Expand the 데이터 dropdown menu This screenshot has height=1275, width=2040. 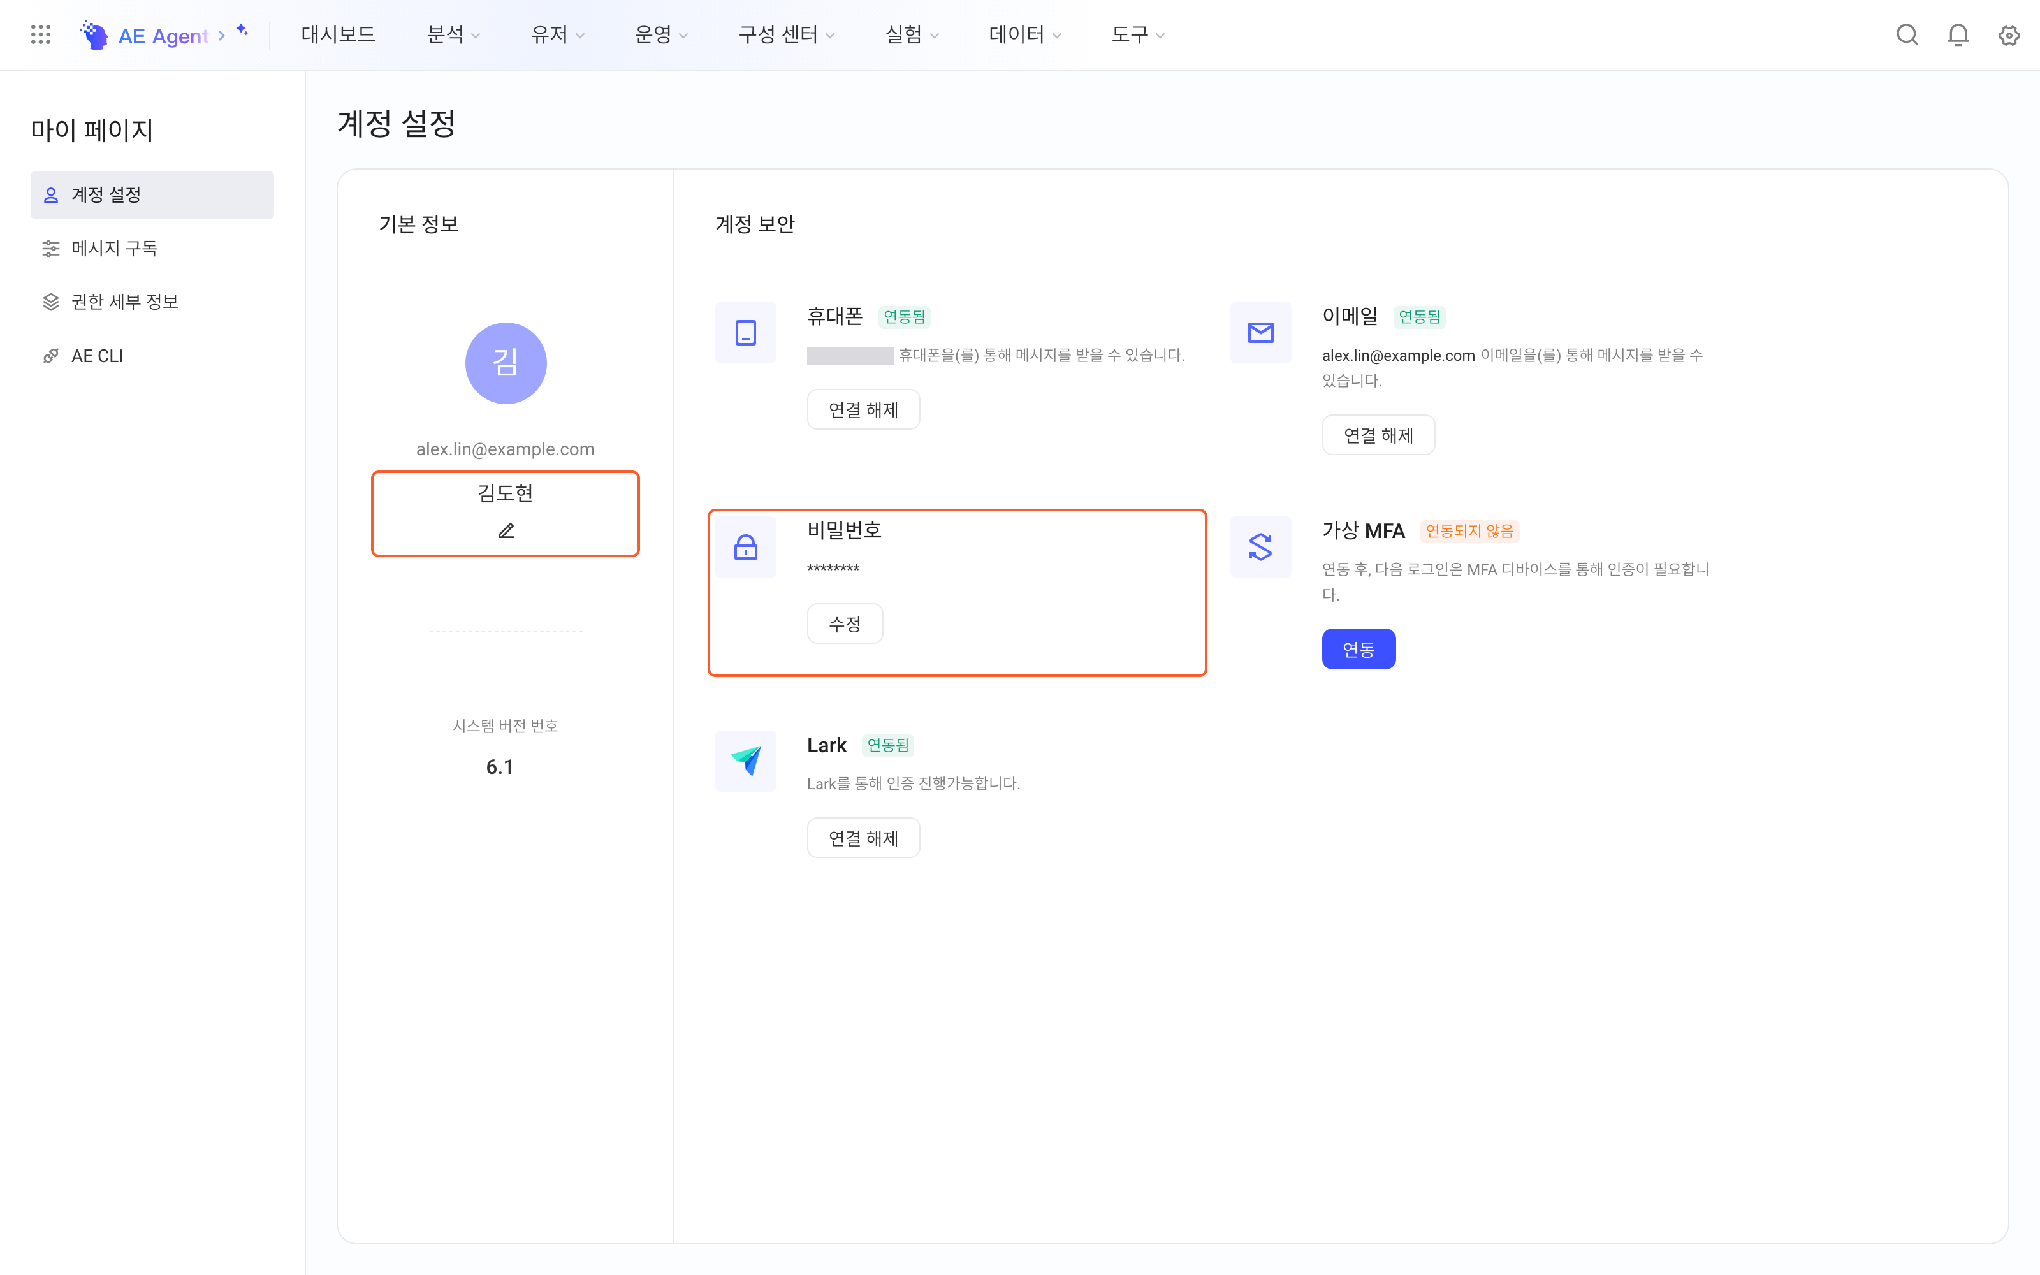point(1025,34)
